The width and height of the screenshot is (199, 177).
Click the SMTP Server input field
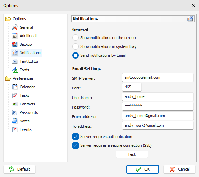click(x=158, y=77)
